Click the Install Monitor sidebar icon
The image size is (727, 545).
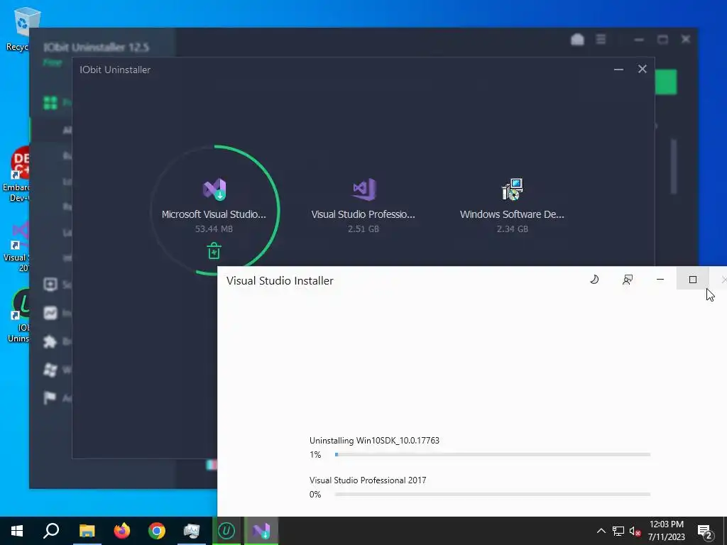click(x=50, y=313)
